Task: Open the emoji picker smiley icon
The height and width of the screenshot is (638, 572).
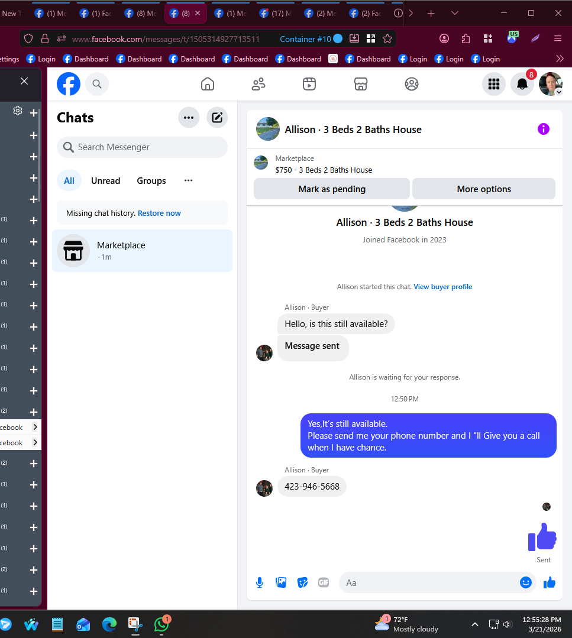Action: pyautogui.click(x=526, y=582)
